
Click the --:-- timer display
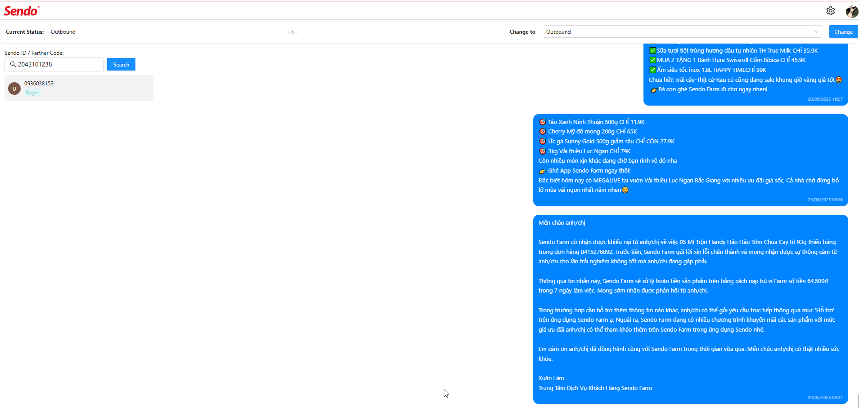point(292,32)
